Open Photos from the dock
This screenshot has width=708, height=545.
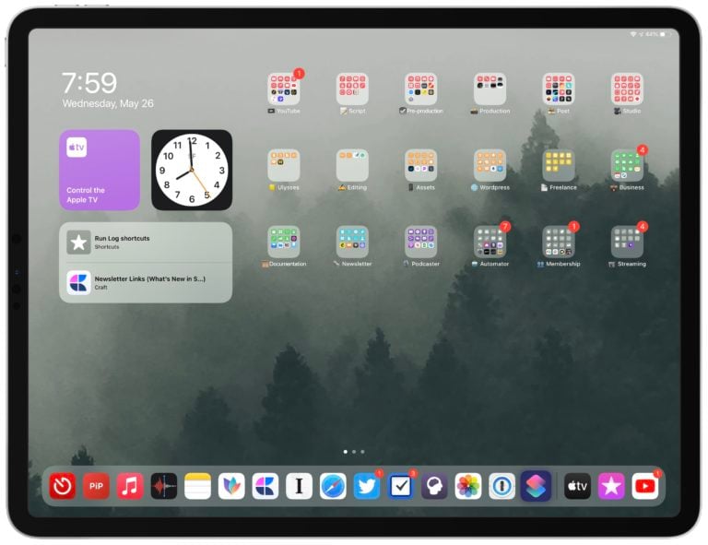[x=468, y=486]
